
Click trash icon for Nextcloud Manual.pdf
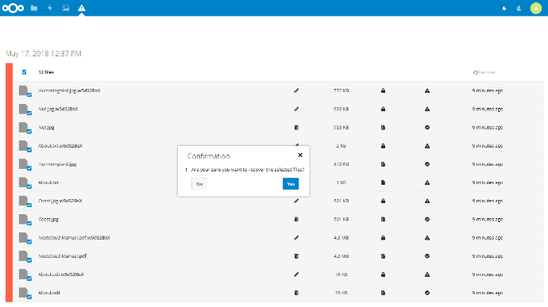click(296, 256)
